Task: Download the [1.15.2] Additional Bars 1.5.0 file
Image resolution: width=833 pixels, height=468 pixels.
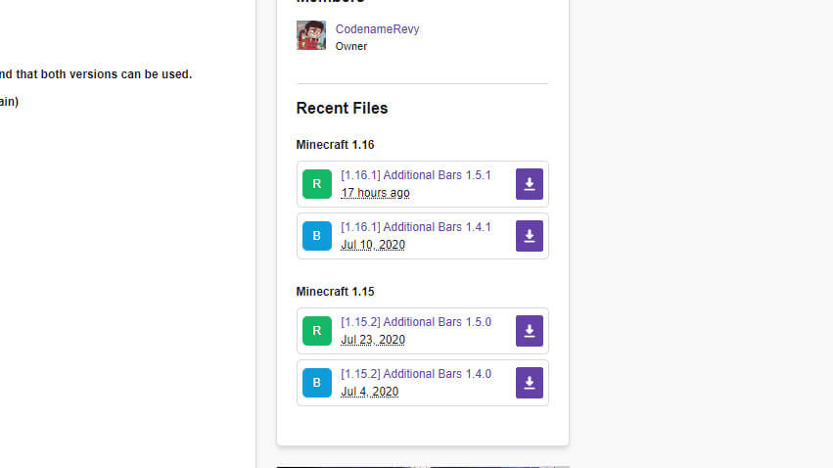Action: click(x=530, y=331)
